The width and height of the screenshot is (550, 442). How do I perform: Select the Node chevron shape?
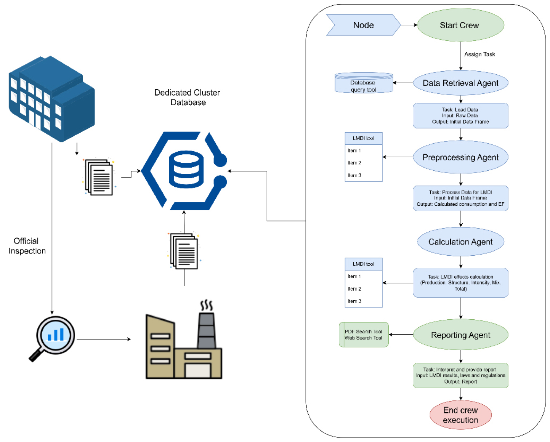click(364, 25)
